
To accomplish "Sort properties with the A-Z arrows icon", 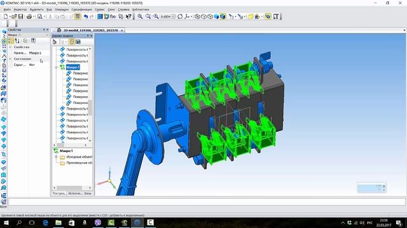I will 17,41.
